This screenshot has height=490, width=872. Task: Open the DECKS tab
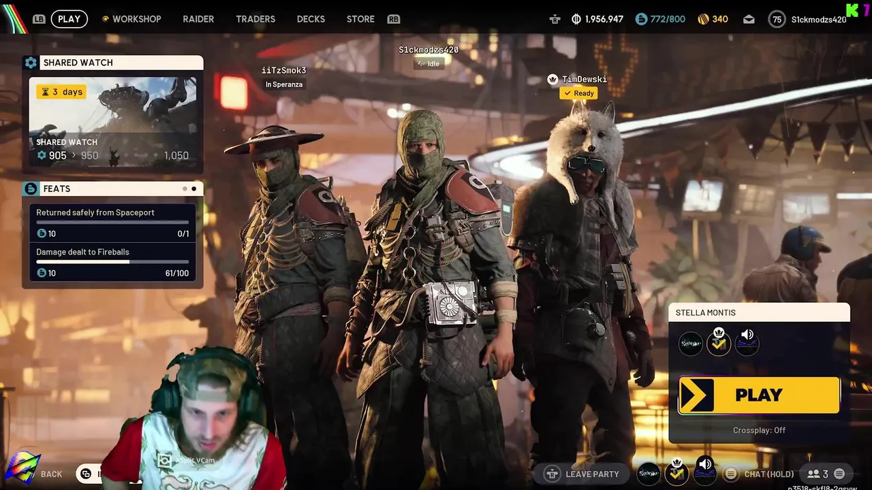coord(311,19)
